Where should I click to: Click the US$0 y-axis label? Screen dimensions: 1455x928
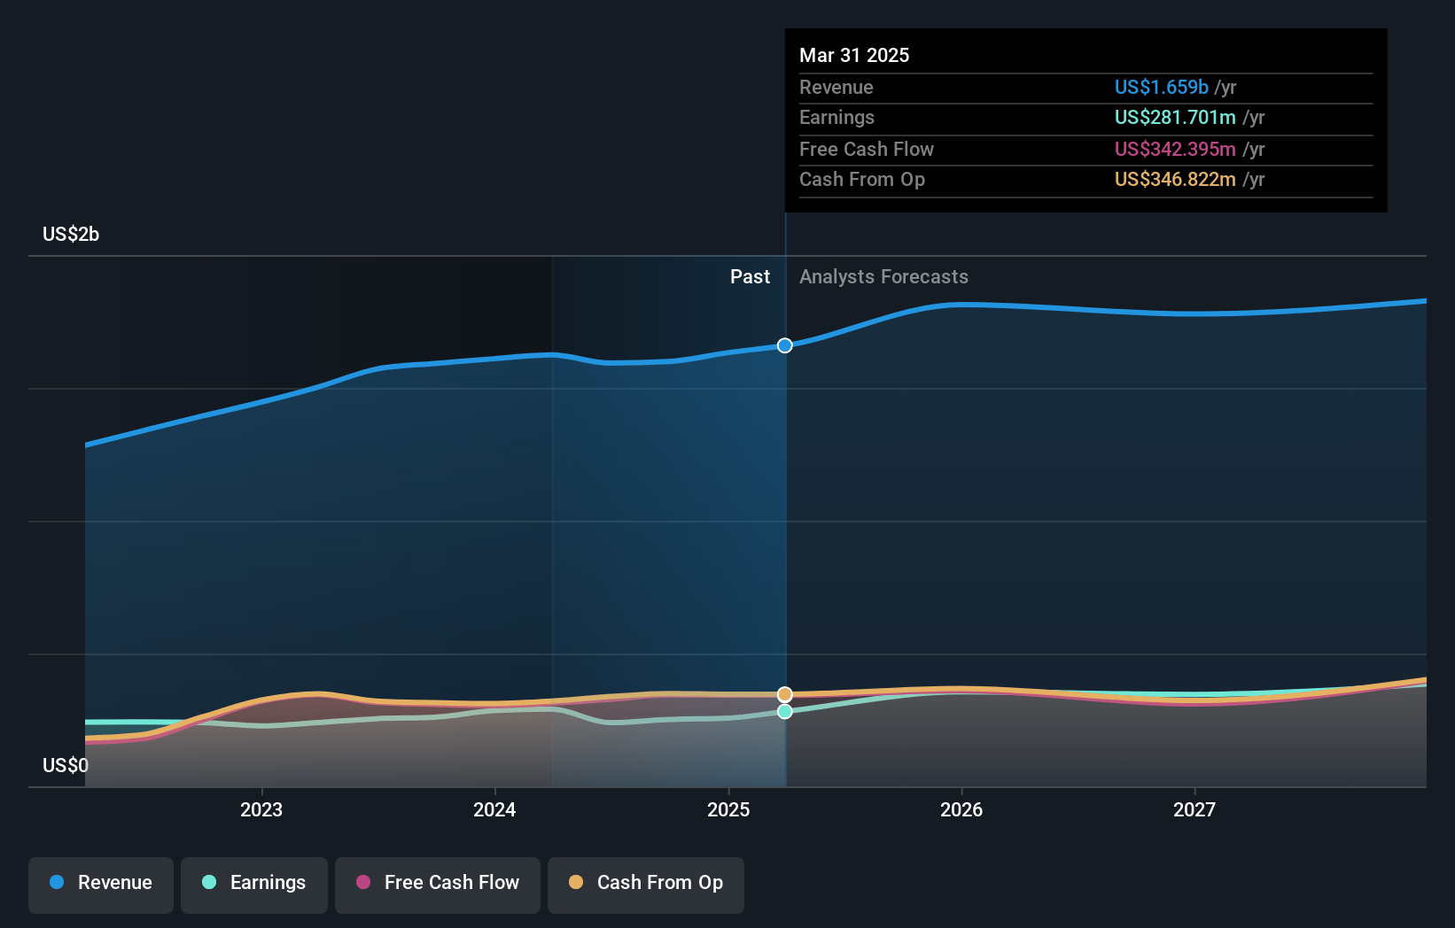pos(66,765)
